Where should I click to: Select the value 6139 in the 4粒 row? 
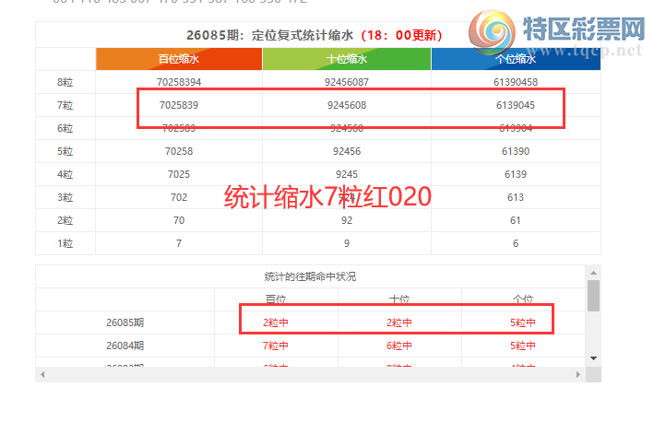[x=516, y=174]
